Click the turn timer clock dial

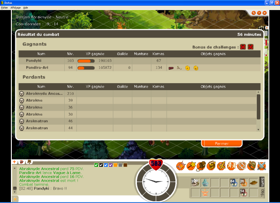click(x=156, y=182)
